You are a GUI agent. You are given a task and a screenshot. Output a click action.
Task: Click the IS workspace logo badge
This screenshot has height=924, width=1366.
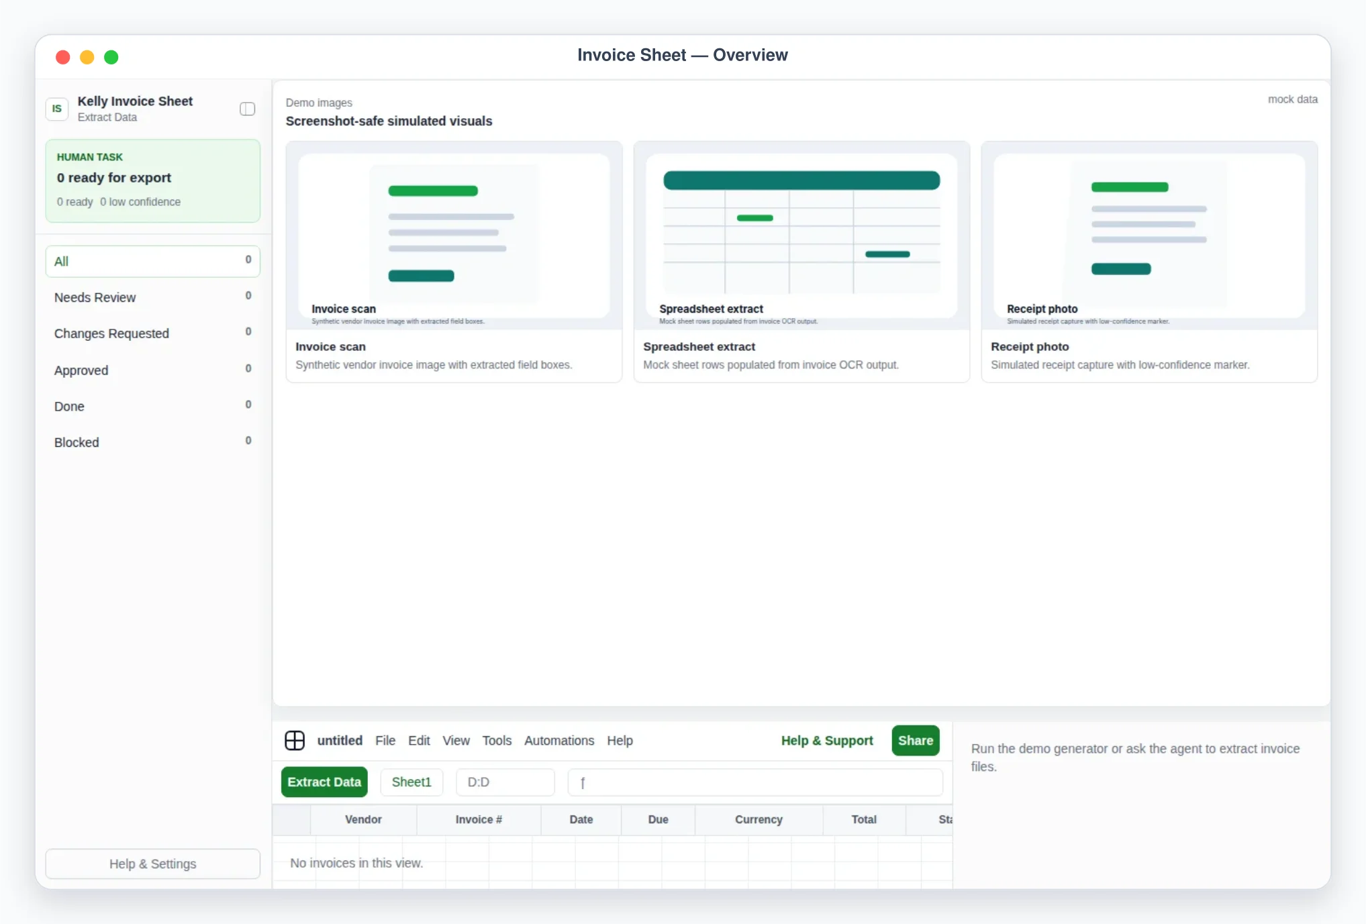57,109
